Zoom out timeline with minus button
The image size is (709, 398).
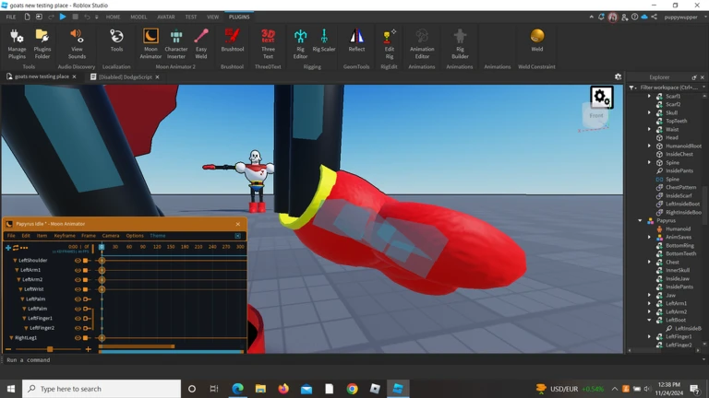coord(8,349)
